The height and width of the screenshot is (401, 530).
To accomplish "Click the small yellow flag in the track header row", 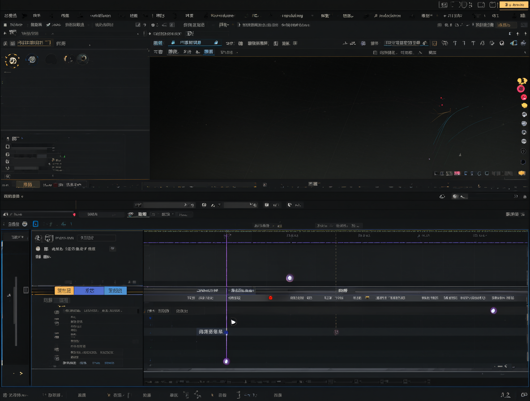I will pos(367,298).
